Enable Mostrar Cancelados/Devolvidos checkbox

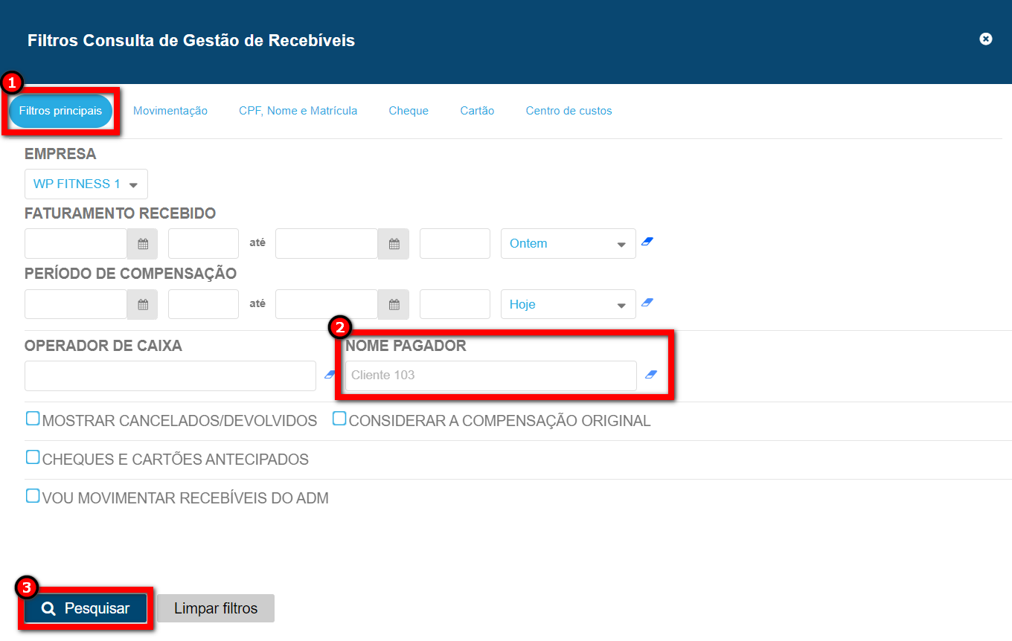pyautogui.click(x=33, y=419)
